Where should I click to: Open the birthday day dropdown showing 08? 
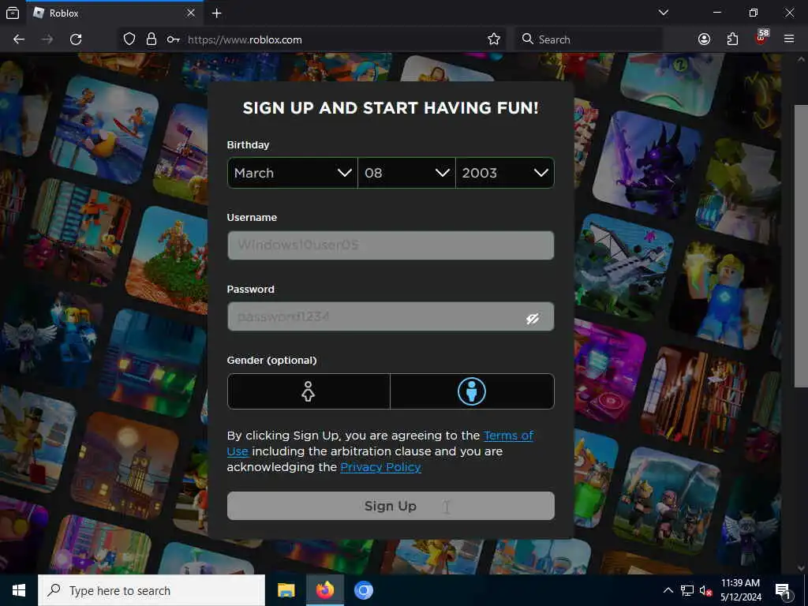click(x=406, y=173)
